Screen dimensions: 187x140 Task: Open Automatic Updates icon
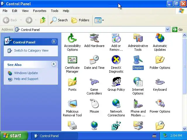[x=160, y=38]
